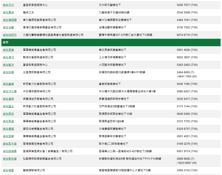Screen dimensions: 222x175
Task: Click operator 弘毅環保教育發展基金有限公司
Action: [x=42, y=159]
